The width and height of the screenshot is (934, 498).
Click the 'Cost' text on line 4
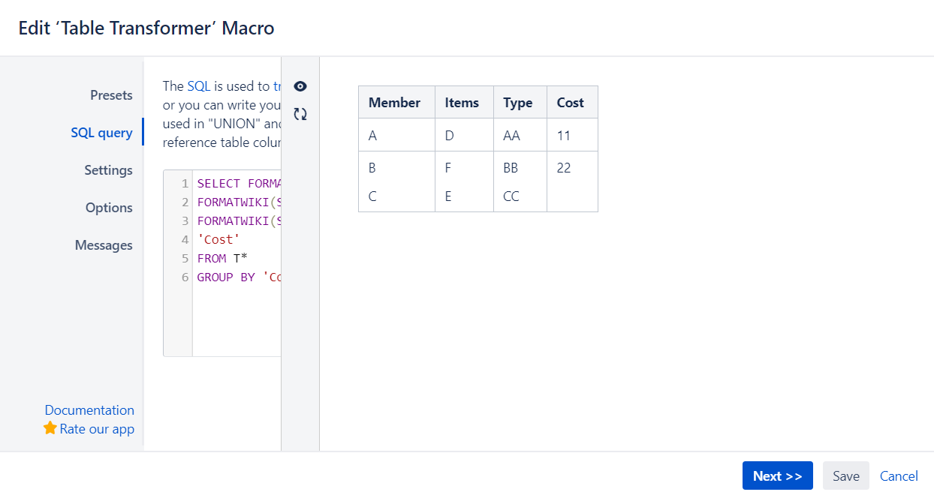218,239
